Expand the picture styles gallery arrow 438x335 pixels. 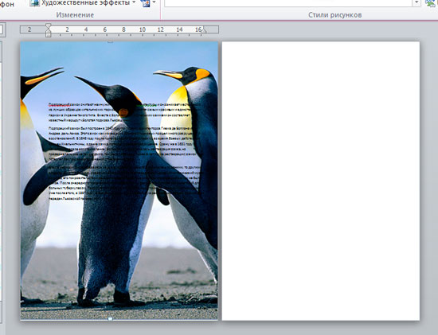416,3
